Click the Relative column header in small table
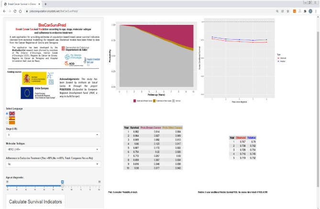Image resolution: width=320 pixels, height=209 pixels. coord(252,138)
